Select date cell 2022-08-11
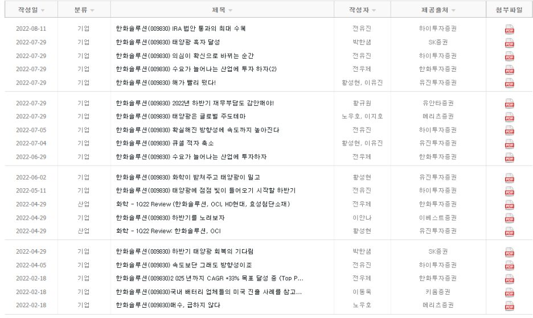The image size is (533, 318). coord(31,28)
